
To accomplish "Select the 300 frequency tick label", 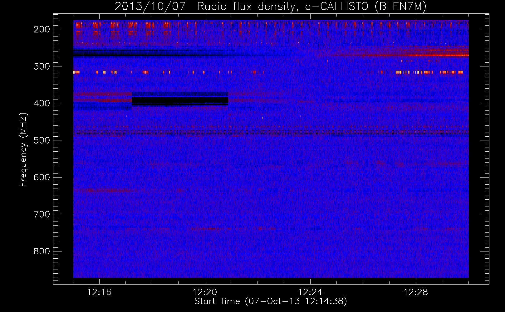I will tap(42, 66).
